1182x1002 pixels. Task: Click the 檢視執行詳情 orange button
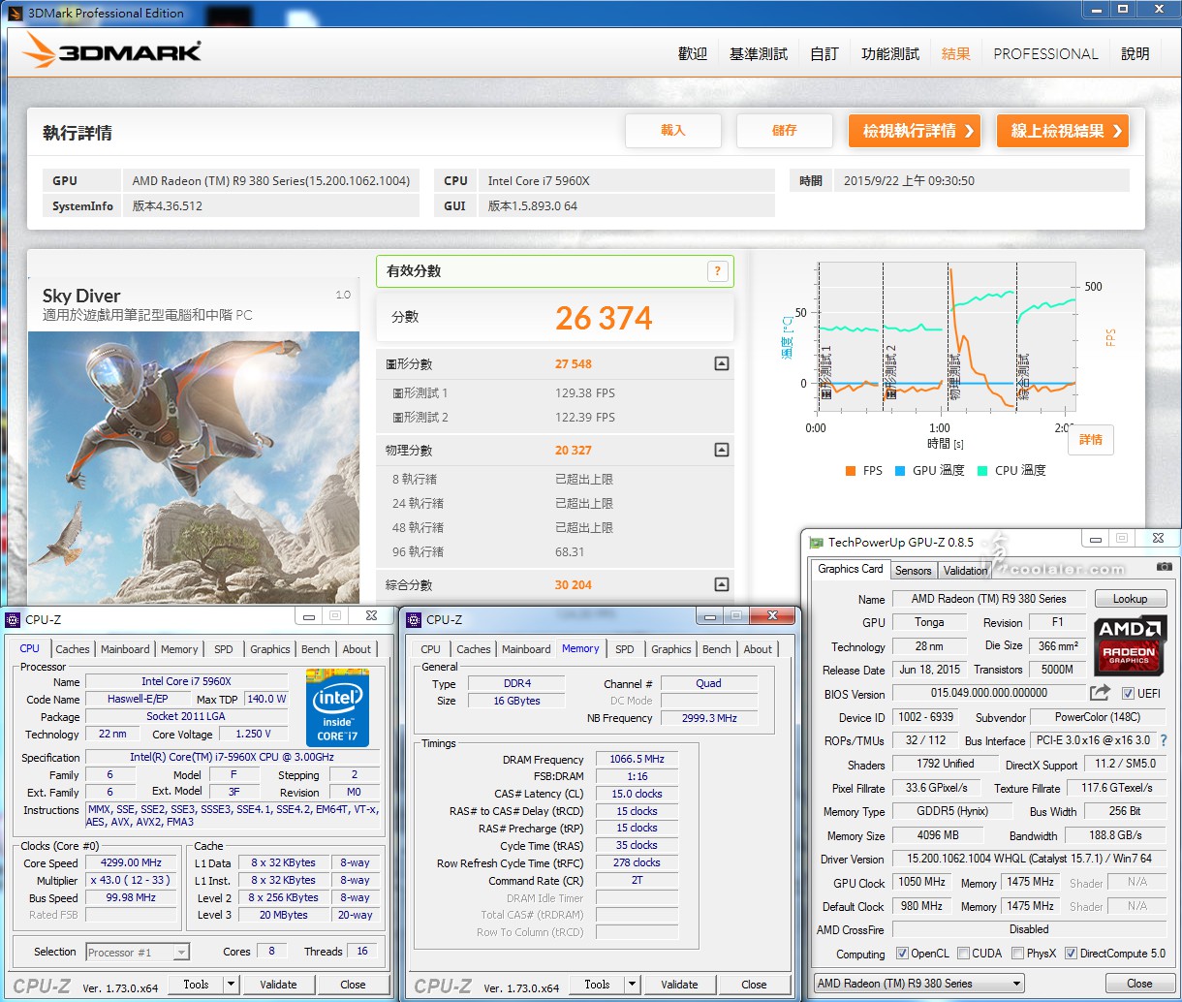click(915, 131)
